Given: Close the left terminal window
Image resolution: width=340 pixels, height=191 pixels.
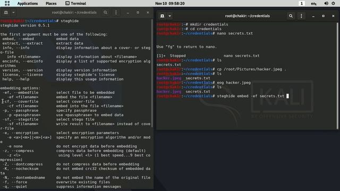Looking at the screenshot, I should click(x=148, y=13).
